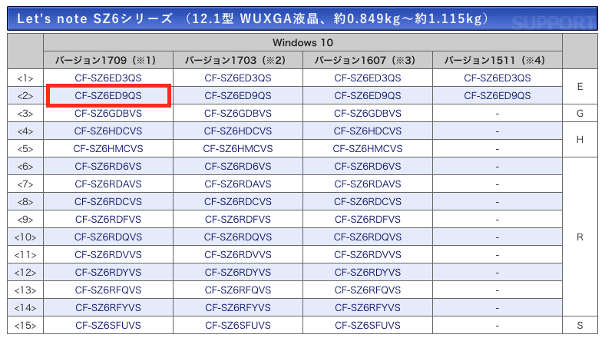605x338 pixels.
Task: Open CF-SZ6RFQVS link in version 1703 column
Action: pos(238,290)
